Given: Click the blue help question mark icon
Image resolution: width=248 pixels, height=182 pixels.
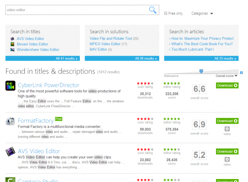Looking at the screenshot, I should click(x=241, y=73).
